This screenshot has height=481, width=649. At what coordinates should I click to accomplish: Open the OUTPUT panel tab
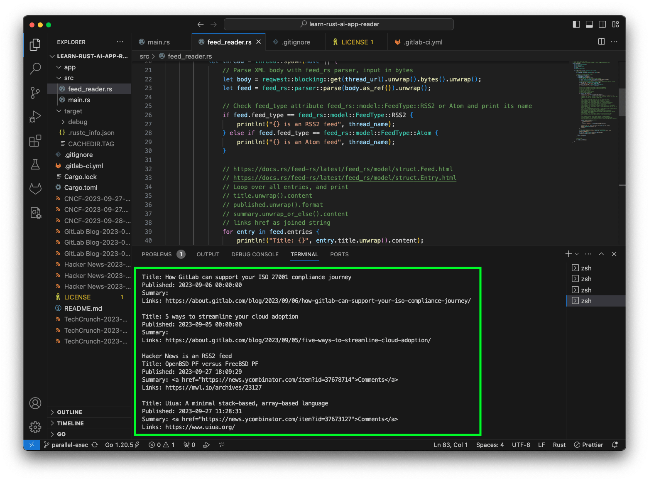pos(208,254)
